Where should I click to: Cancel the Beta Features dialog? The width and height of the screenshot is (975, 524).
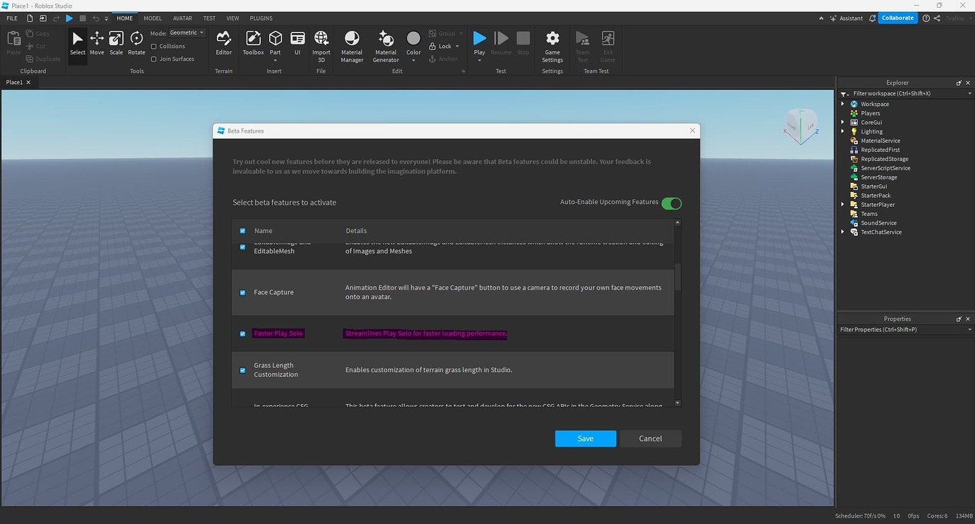pyautogui.click(x=651, y=439)
